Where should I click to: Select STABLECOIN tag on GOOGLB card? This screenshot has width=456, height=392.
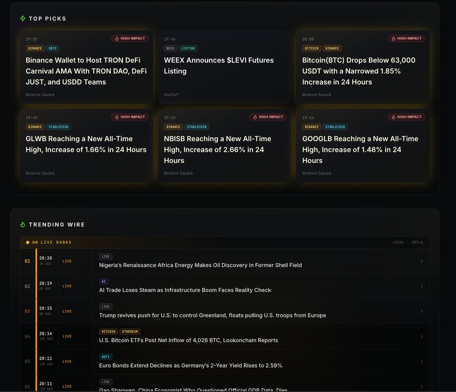335,127
